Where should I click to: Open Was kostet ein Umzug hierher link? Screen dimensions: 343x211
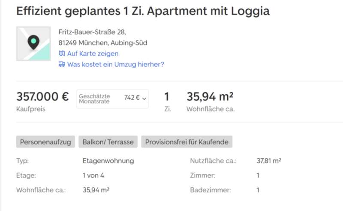pyautogui.click(x=115, y=64)
